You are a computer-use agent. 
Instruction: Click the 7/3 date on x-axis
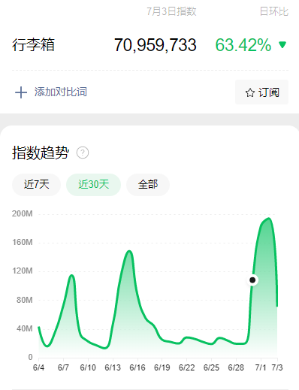coord(277,367)
